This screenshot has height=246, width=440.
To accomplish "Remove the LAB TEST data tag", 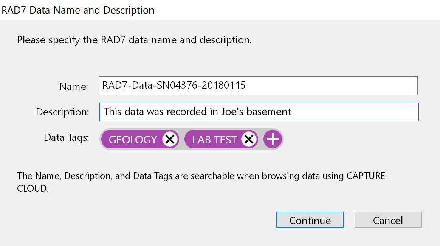I will click(x=249, y=140).
